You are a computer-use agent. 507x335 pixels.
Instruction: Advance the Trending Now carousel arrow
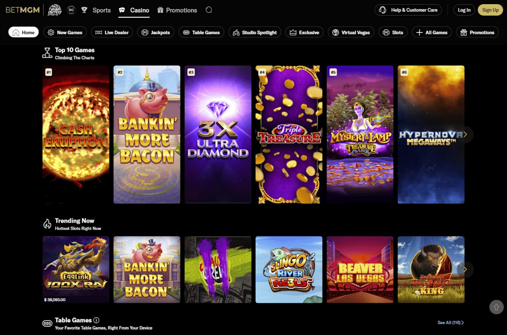tap(465, 269)
